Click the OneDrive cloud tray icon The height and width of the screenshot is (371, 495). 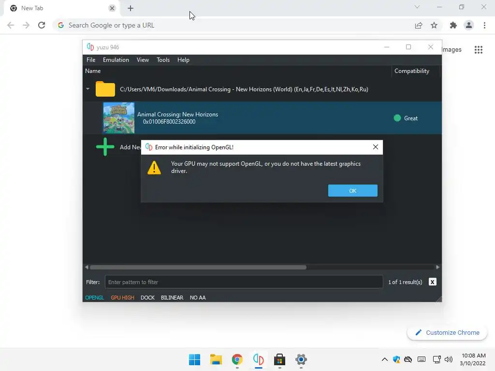pyautogui.click(x=408, y=359)
